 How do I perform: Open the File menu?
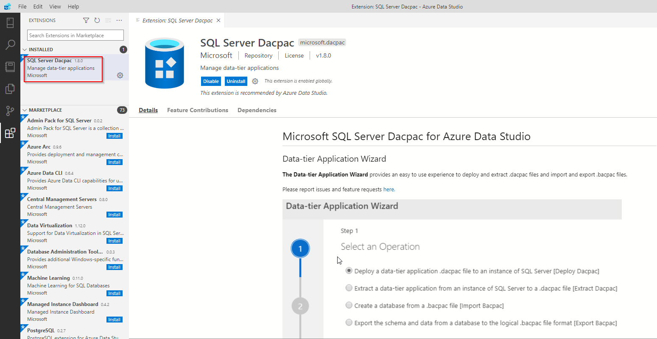22,6
